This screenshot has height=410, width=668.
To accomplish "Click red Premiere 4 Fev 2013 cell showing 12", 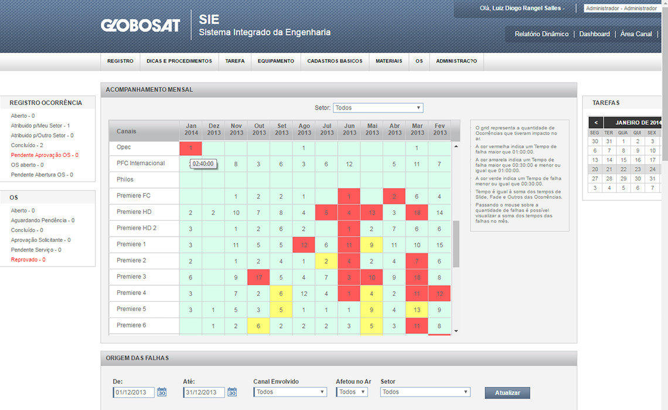I will coord(439,293).
